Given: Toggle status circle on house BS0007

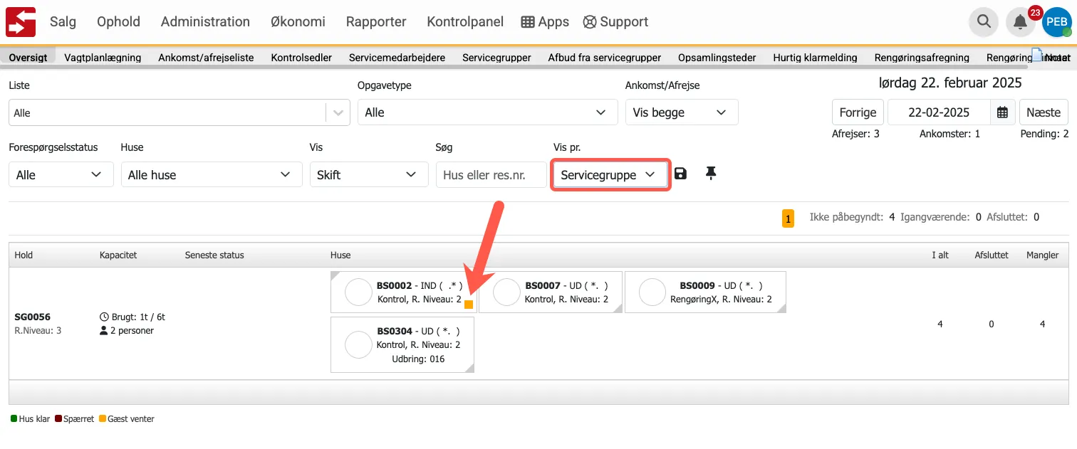Looking at the screenshot, I should coord(506,292).
